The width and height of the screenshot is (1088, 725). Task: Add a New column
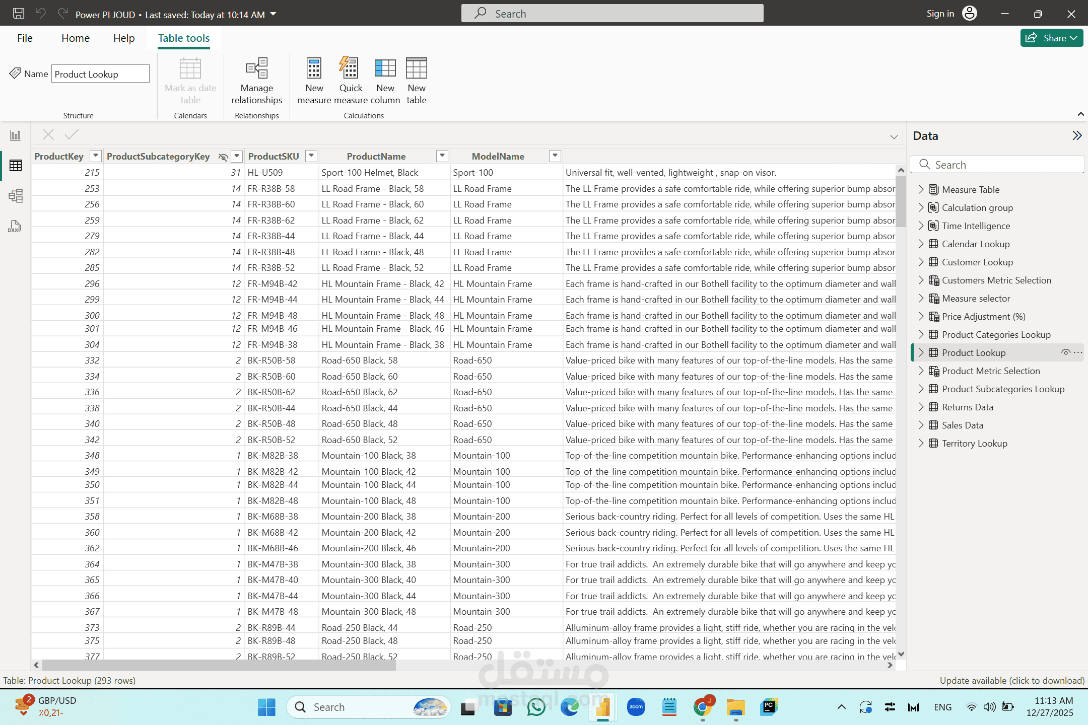385,81
